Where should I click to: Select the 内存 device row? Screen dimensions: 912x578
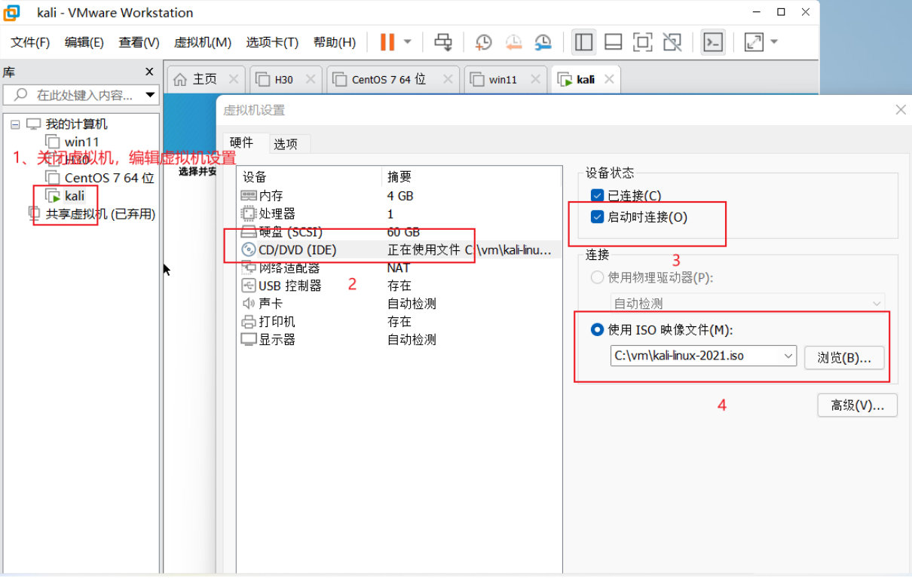[399, 196]
